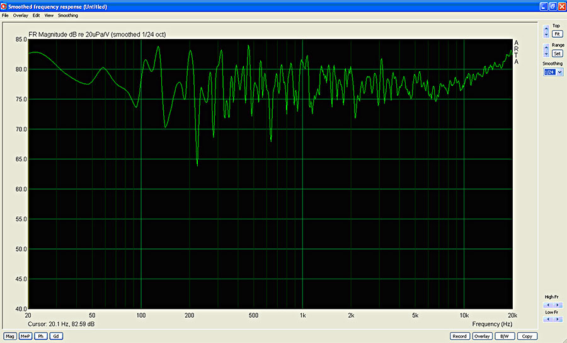This screenshot has height=343, width=567.
Task: Click the 5k frequency axis label
Action: (415, 315)
